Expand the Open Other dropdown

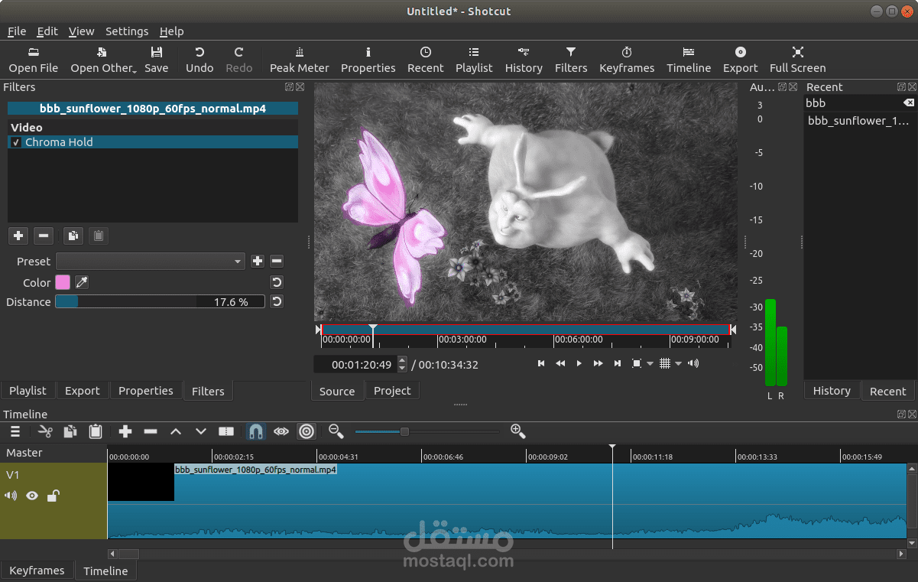[x=102, y=60]
